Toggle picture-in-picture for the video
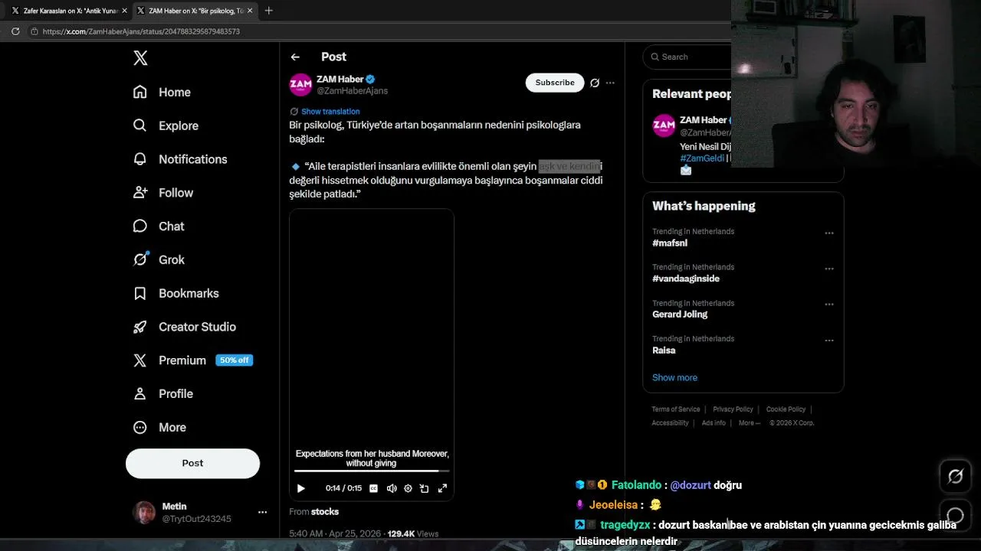981x551 pixels. point(424,488)
